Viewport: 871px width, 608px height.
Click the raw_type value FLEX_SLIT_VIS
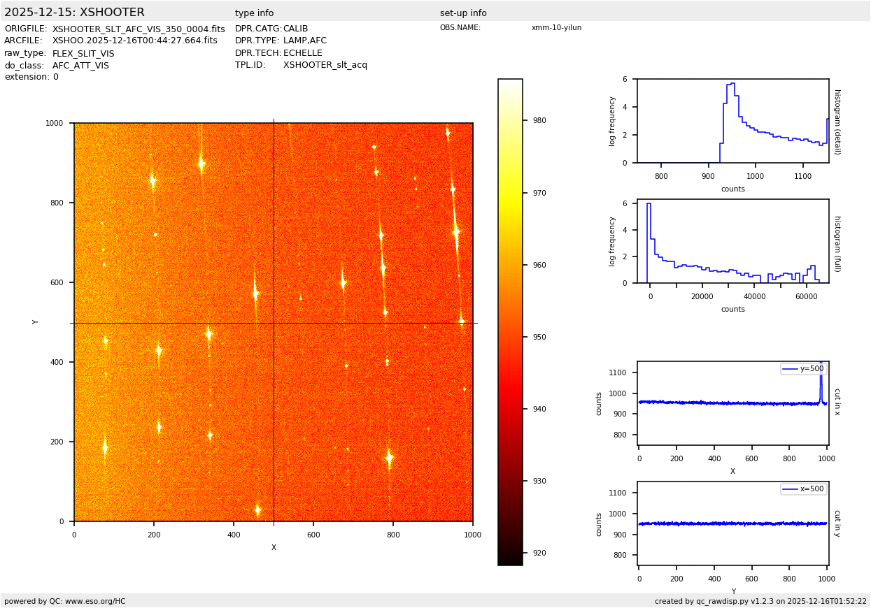pos(83,53)
